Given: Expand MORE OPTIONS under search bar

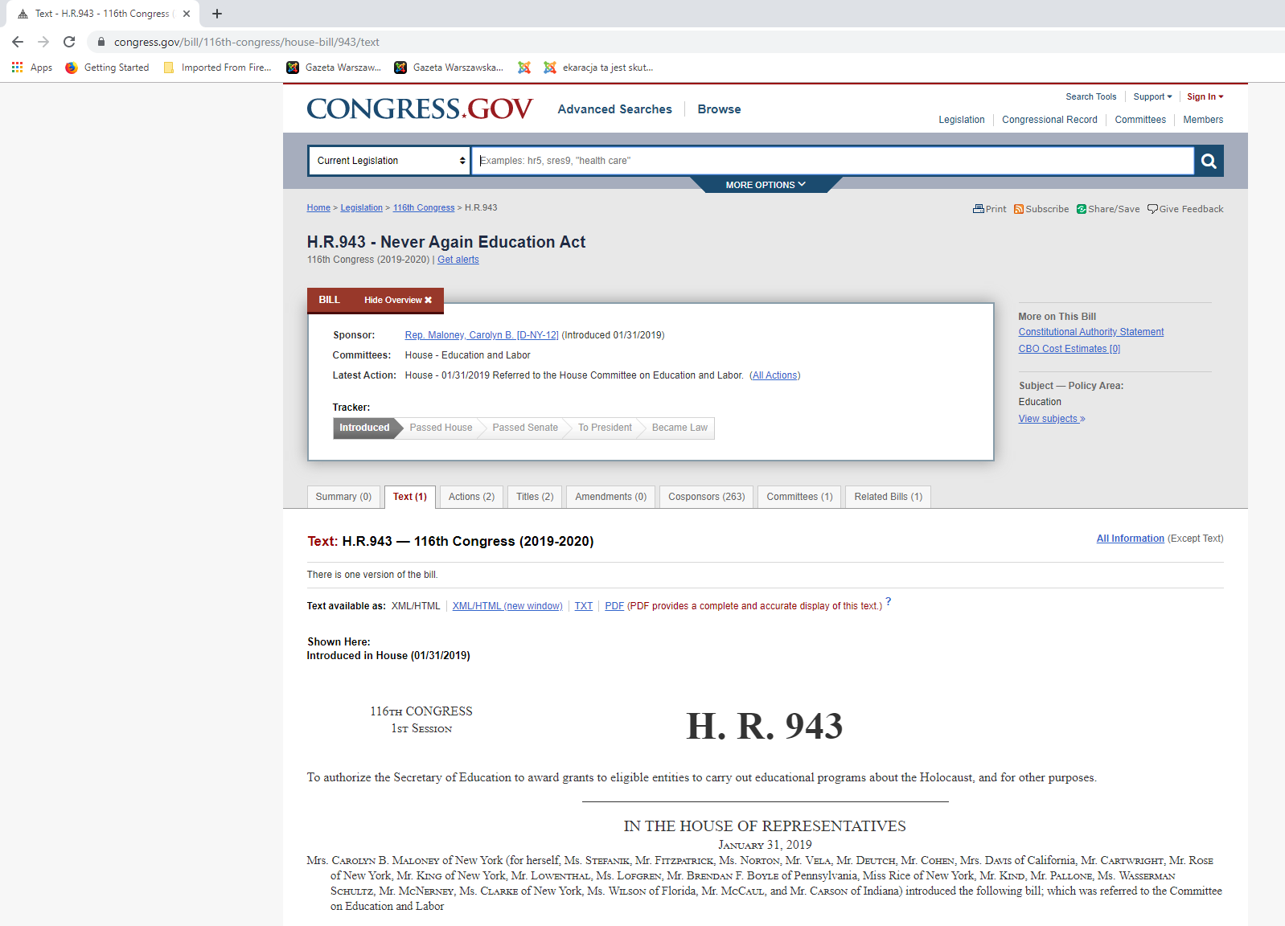Looking at the screenshot, I should pyautogui.click(x=765, y=185).
